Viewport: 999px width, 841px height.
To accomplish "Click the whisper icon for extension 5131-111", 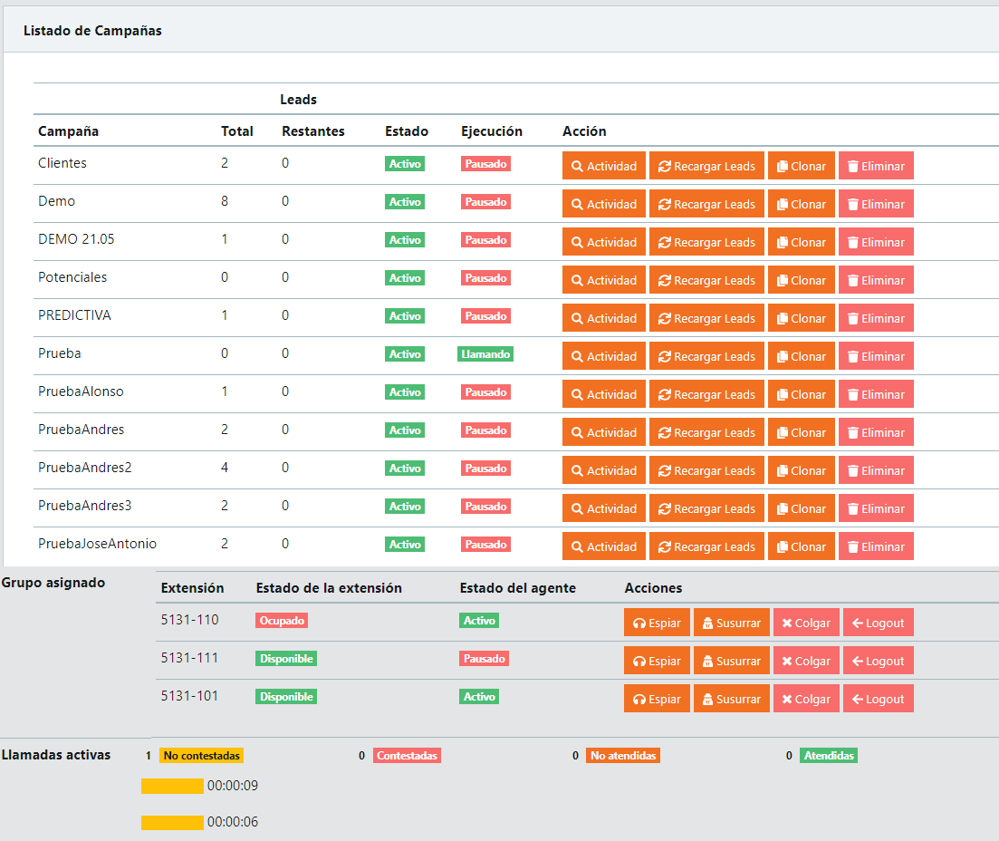I will coord(707,662).
